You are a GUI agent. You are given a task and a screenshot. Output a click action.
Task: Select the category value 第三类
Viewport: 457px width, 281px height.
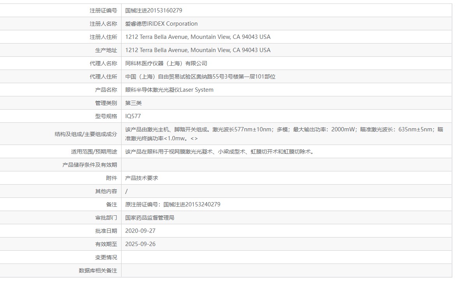(134, 103)
